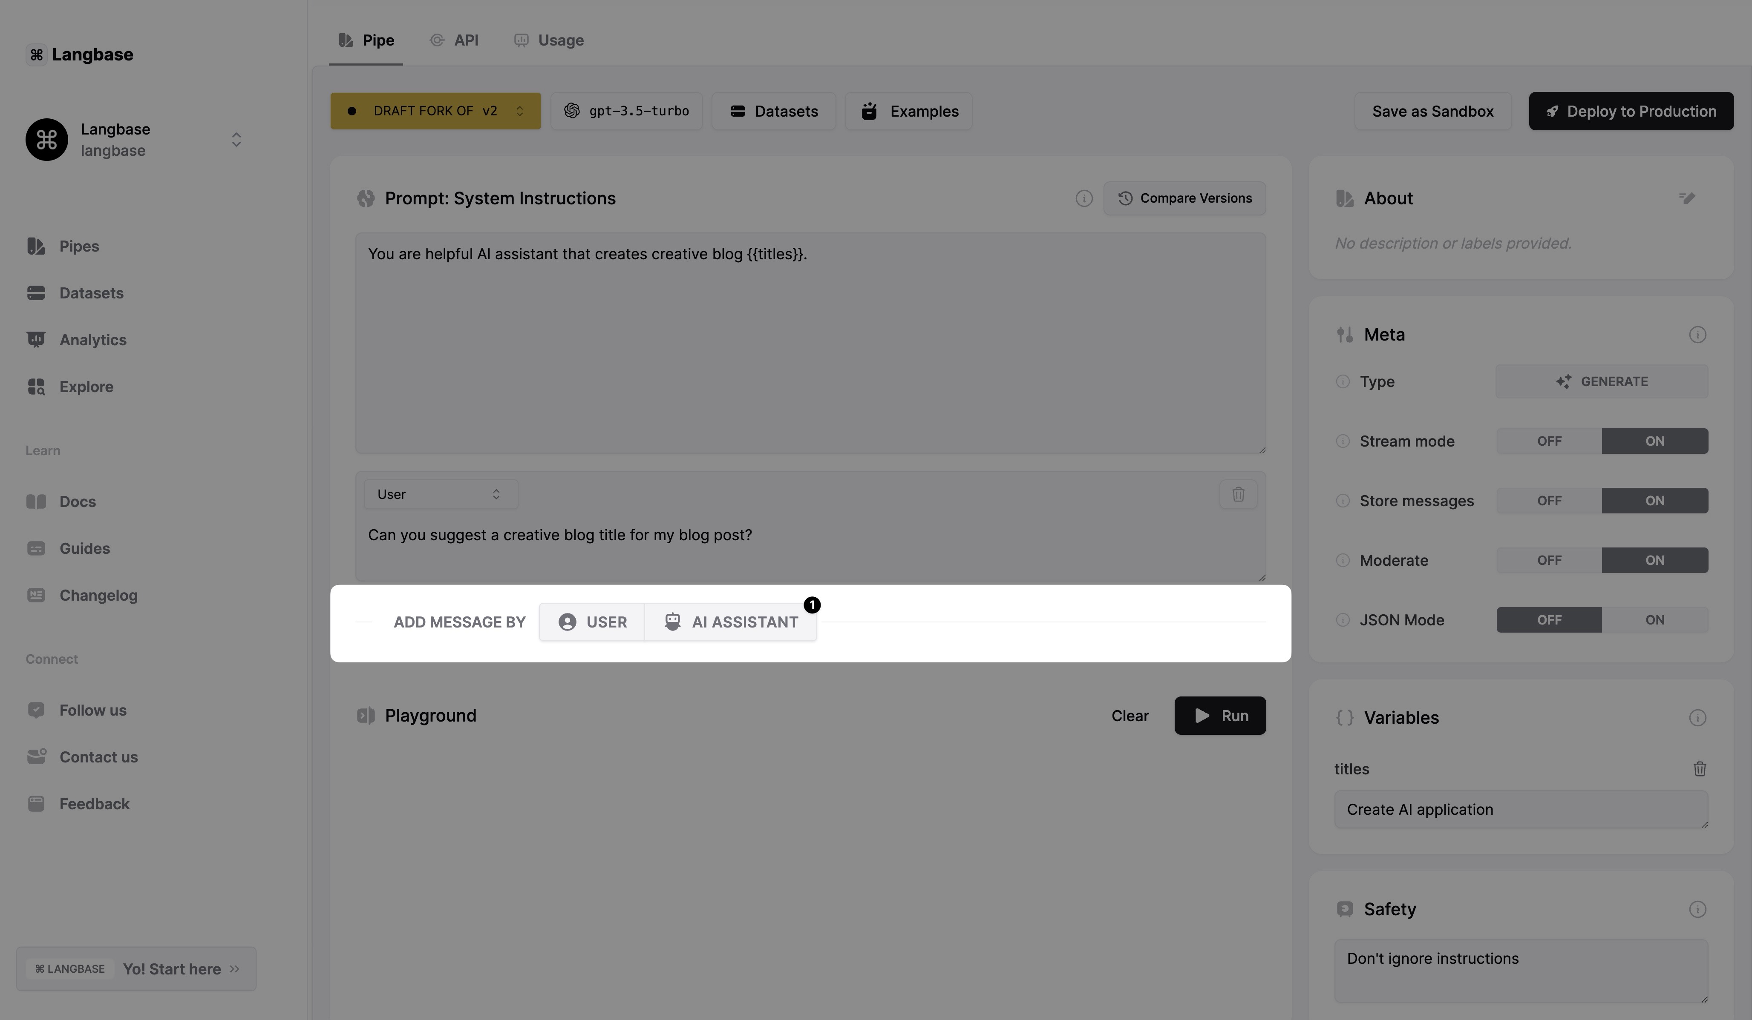Click the Variables panel info icon
The width and height of the screenshot is (1752, 1020).
(x=1697, y=718)
